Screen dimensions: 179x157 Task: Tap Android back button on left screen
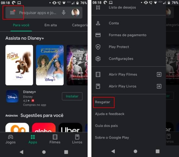click(21, 152)
